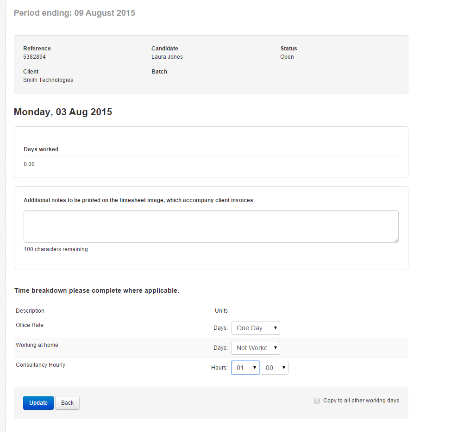Open the Office Rate days dropdown
This screenshot has height=432, width=470.
[x=256, y=328]
